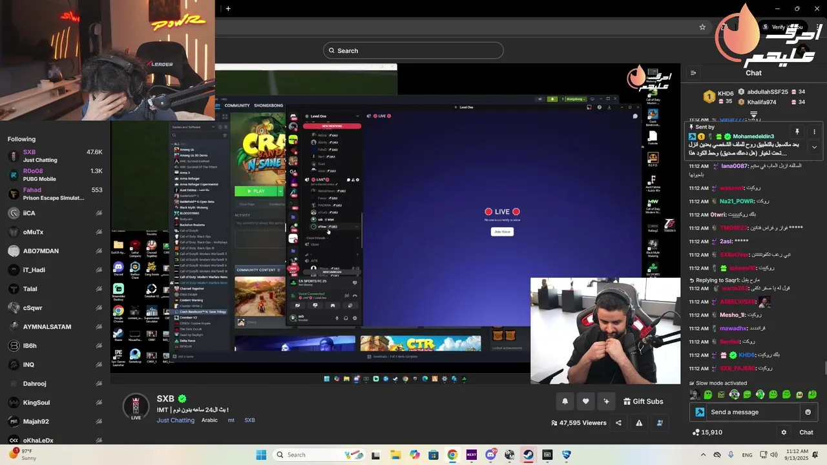Pick the first green Kick emote in quick emotes
Viewport: 827px width, 465px height.
coord(708,395)
